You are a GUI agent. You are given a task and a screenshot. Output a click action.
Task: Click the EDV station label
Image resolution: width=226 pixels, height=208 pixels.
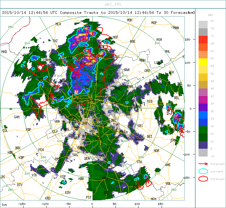(68, 192)
